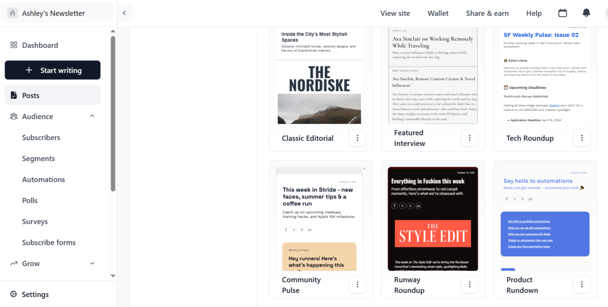The height and width of the screenshot is (307, 608).
Task: Select The Style Edit template thumbnail
Action: click(432, 219)
